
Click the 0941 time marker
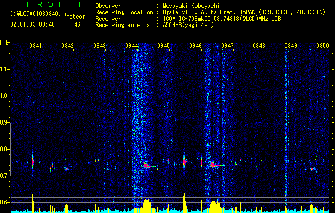(x=36, y=46)
